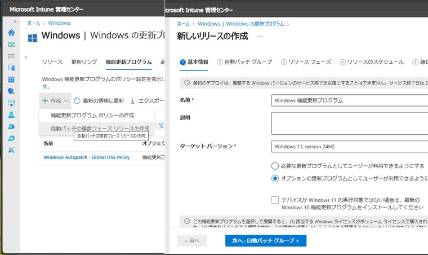Click ホーム breadcrumb in left window
The width and height of the screenshot is (428, 255).
click(x=33, y=23)
